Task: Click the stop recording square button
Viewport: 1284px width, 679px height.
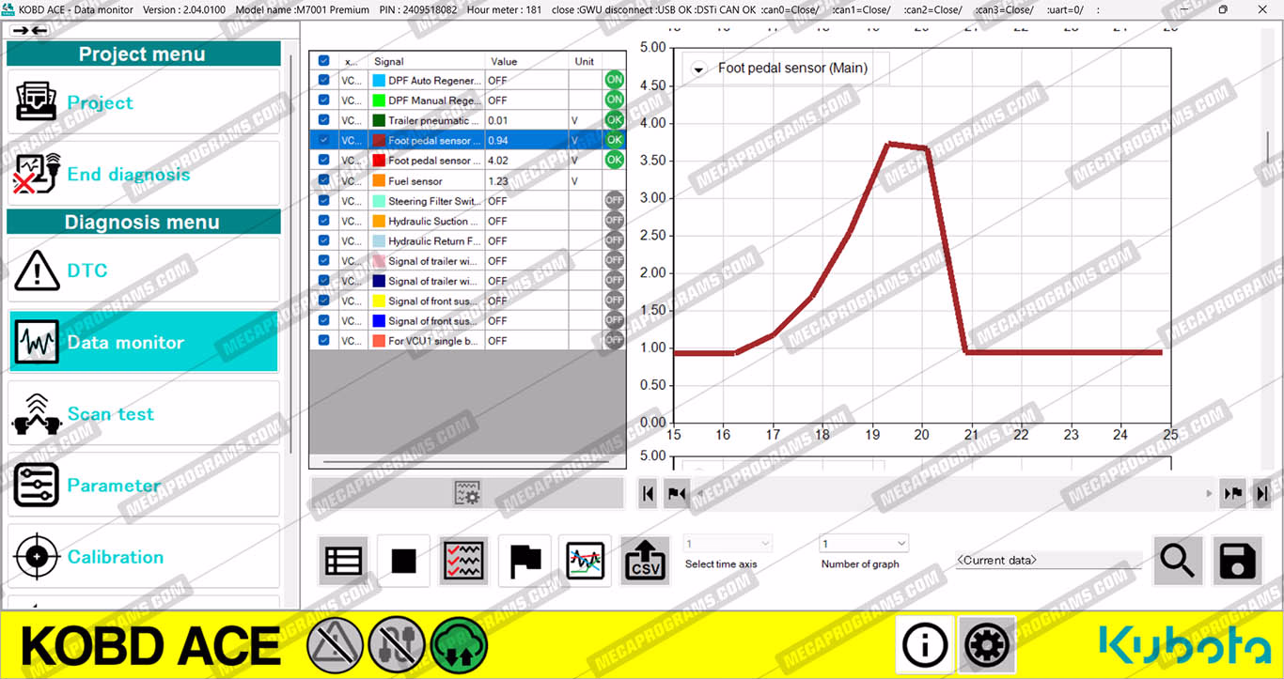Action: click(403, 561)
